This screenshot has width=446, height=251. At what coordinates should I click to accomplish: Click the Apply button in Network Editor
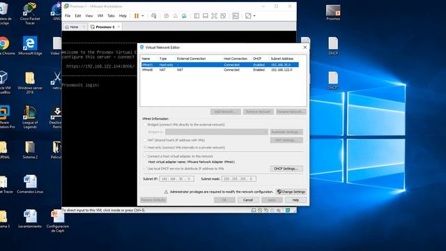pyautogui.click(x=272, y=200)
